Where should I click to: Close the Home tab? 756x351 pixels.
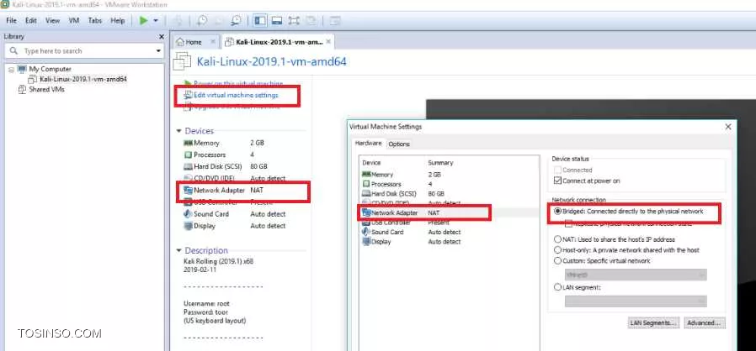(213, 42)
